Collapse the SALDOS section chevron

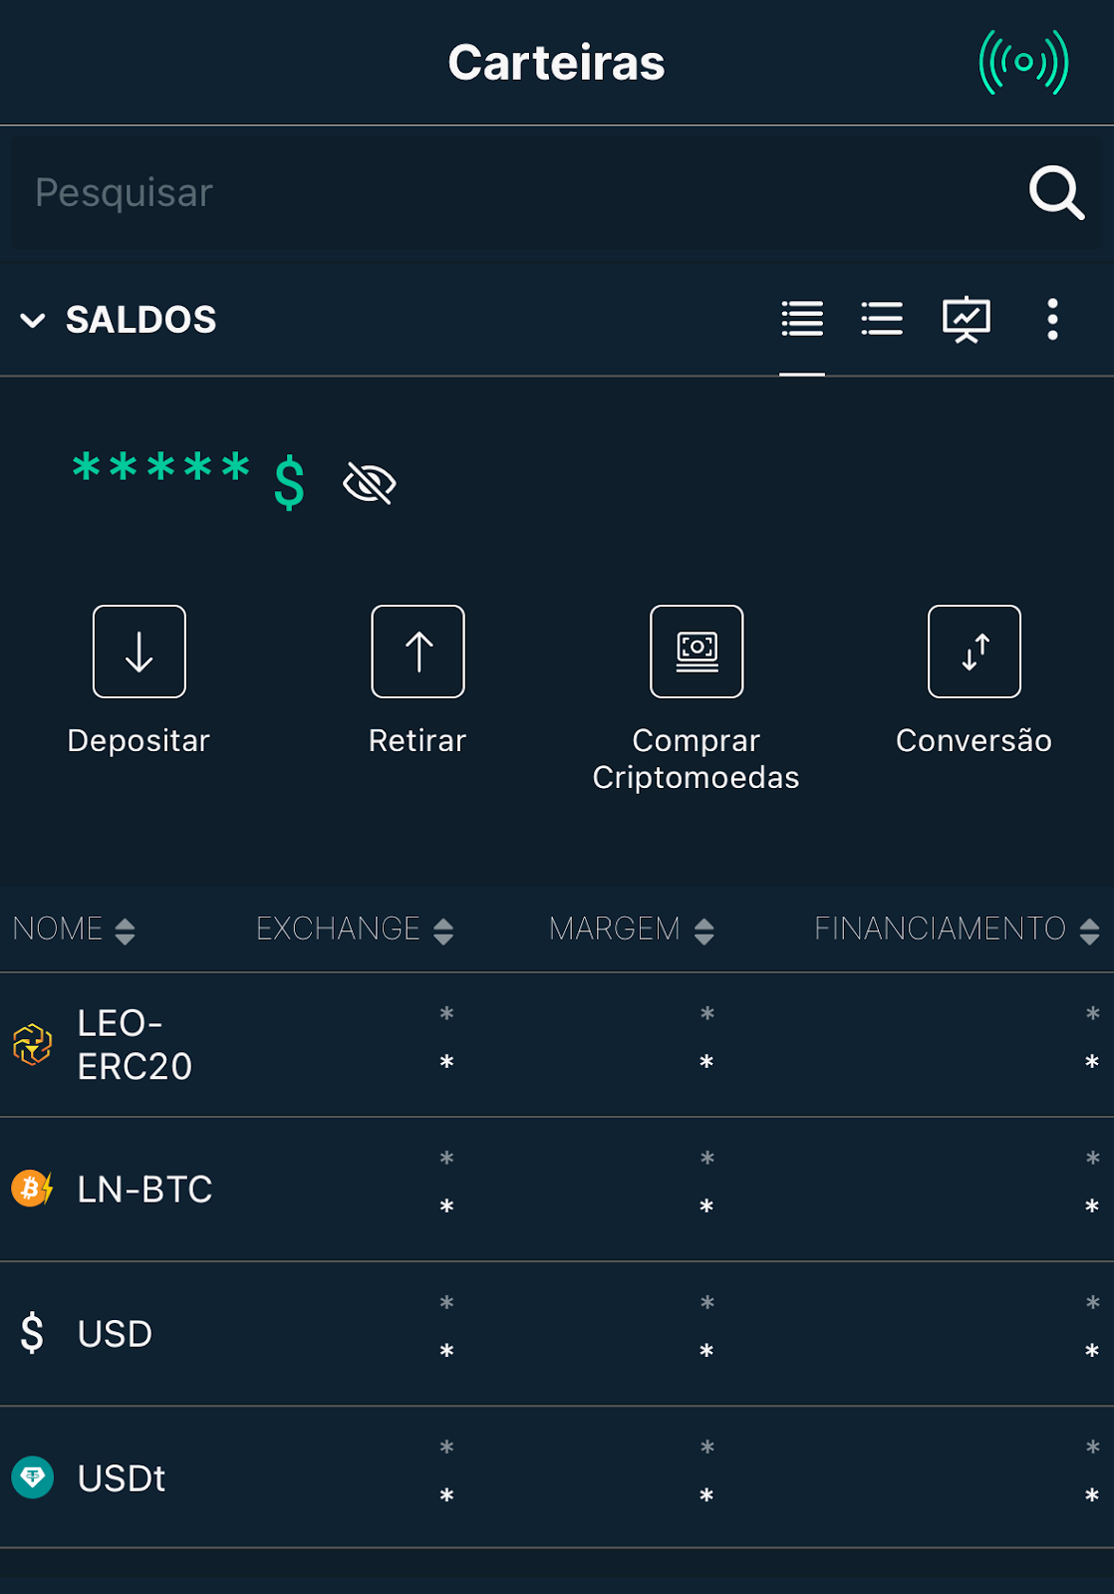pos(33,320)
